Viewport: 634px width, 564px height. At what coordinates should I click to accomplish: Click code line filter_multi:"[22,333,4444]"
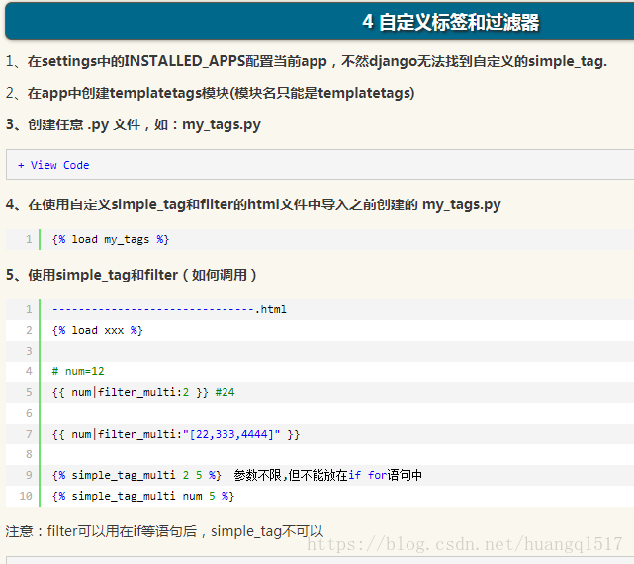coord(176,434)
